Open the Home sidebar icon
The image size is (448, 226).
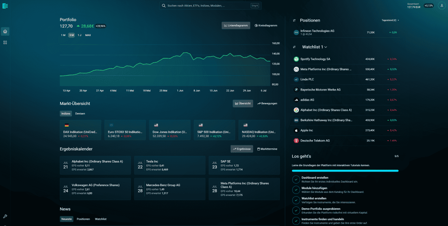(5, 31)
